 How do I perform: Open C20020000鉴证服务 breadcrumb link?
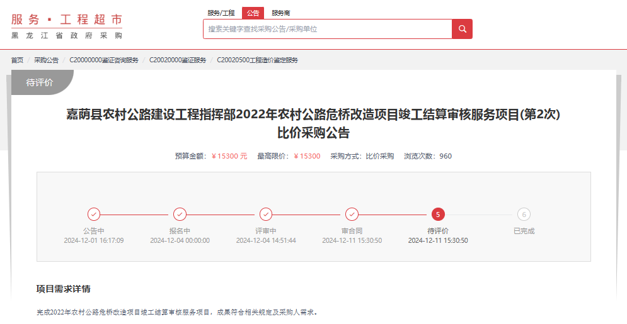coord(178,60)
